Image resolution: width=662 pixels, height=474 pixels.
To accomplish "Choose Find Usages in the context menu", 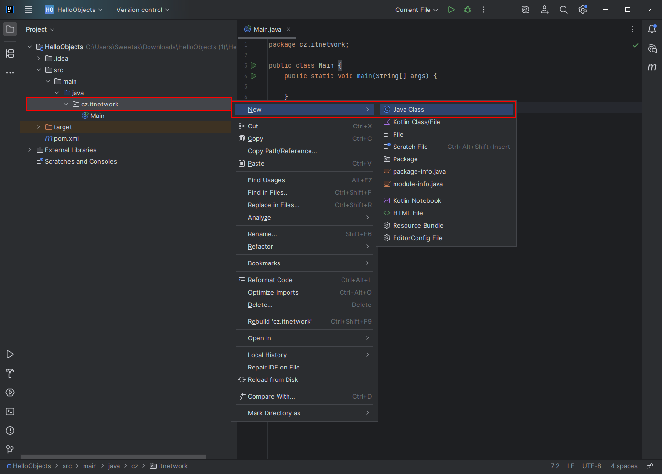I will pyautogui.click(x=304, y=180).
